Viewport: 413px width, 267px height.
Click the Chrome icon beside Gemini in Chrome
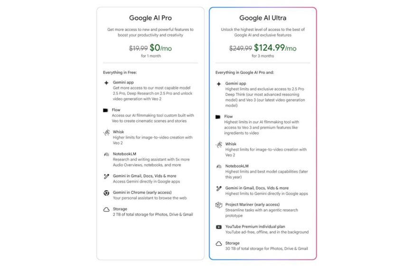tap(106, 193)
